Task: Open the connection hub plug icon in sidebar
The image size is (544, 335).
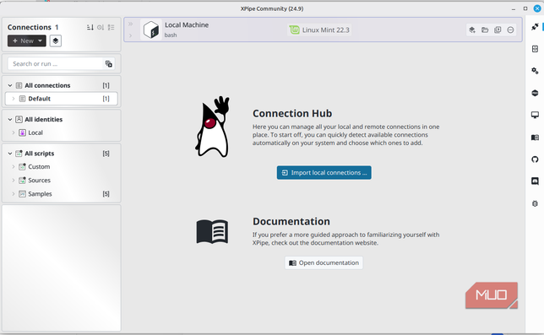Action: (x=535, y=27)
